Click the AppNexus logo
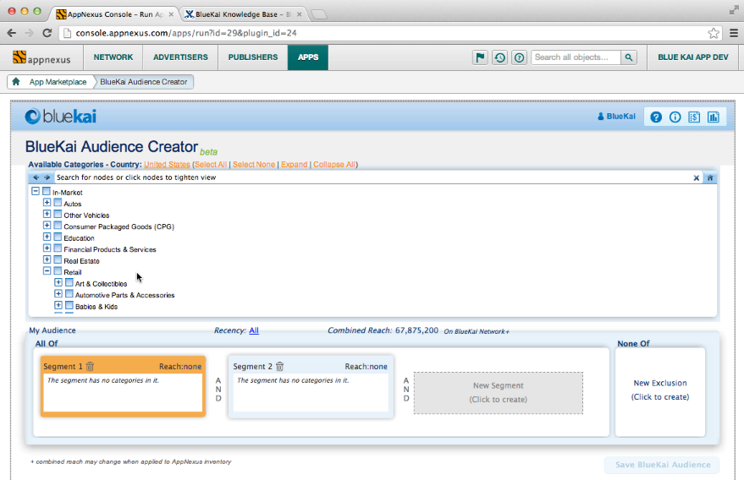The width and height of the screenshot is (744, 480). (x=41, y=57)
